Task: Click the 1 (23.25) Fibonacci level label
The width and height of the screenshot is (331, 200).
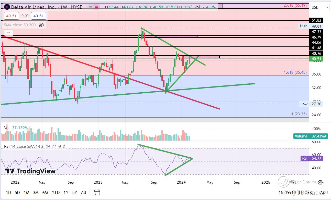Action: pos(299,114)
